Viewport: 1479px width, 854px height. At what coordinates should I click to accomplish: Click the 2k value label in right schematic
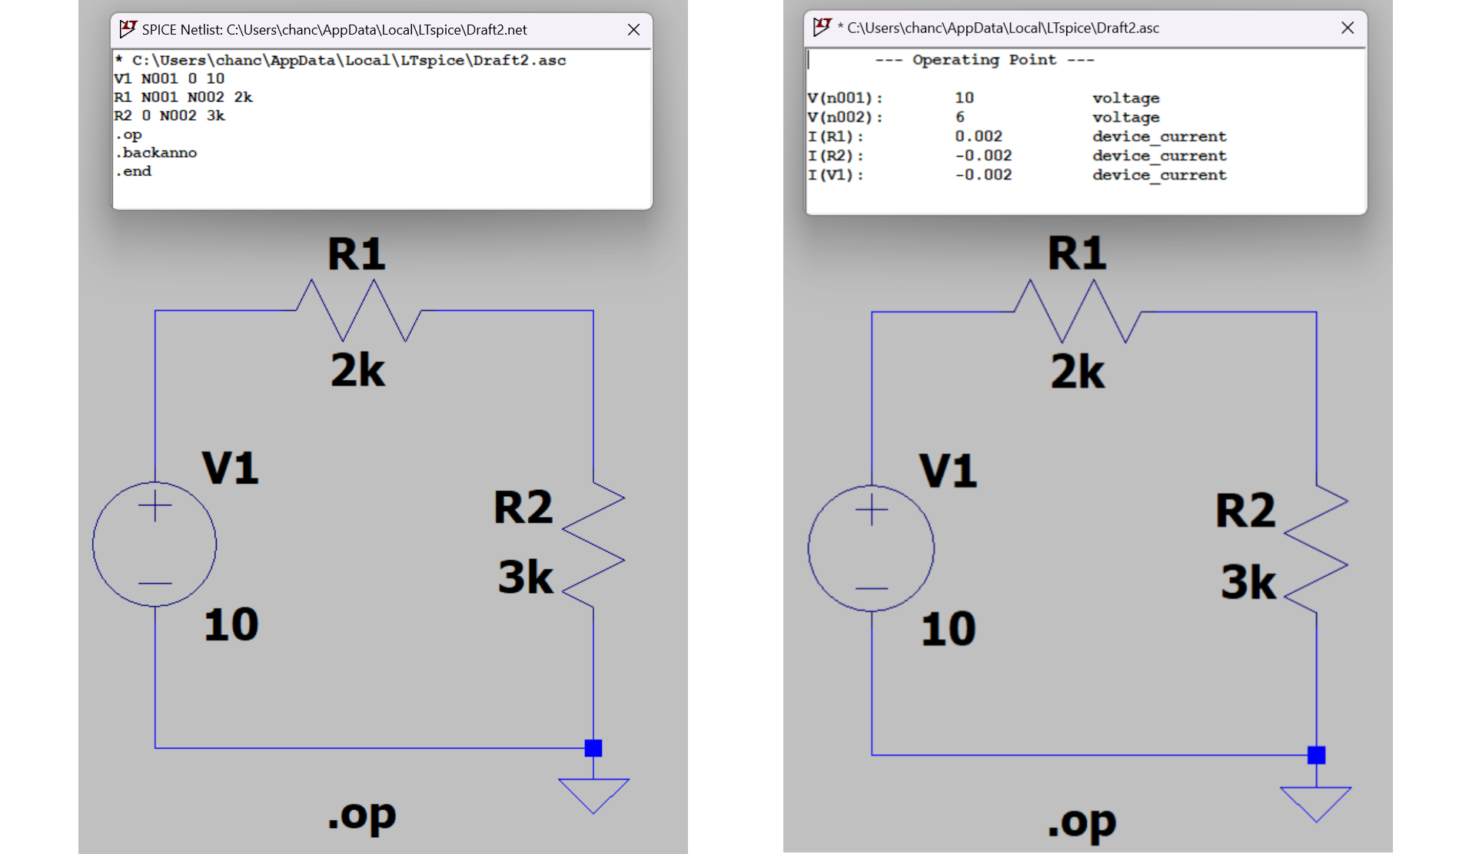point(1077,372)
